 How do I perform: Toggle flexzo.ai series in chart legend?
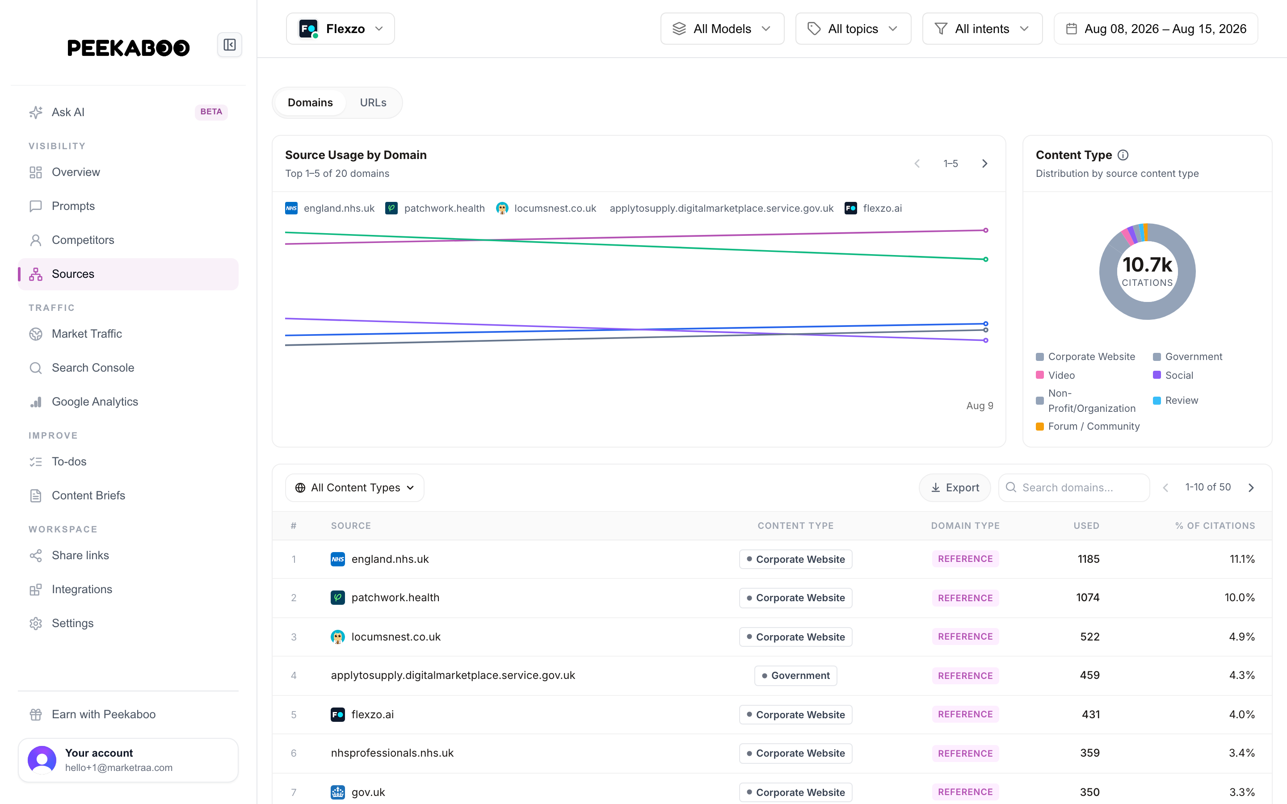coord(873,208)
